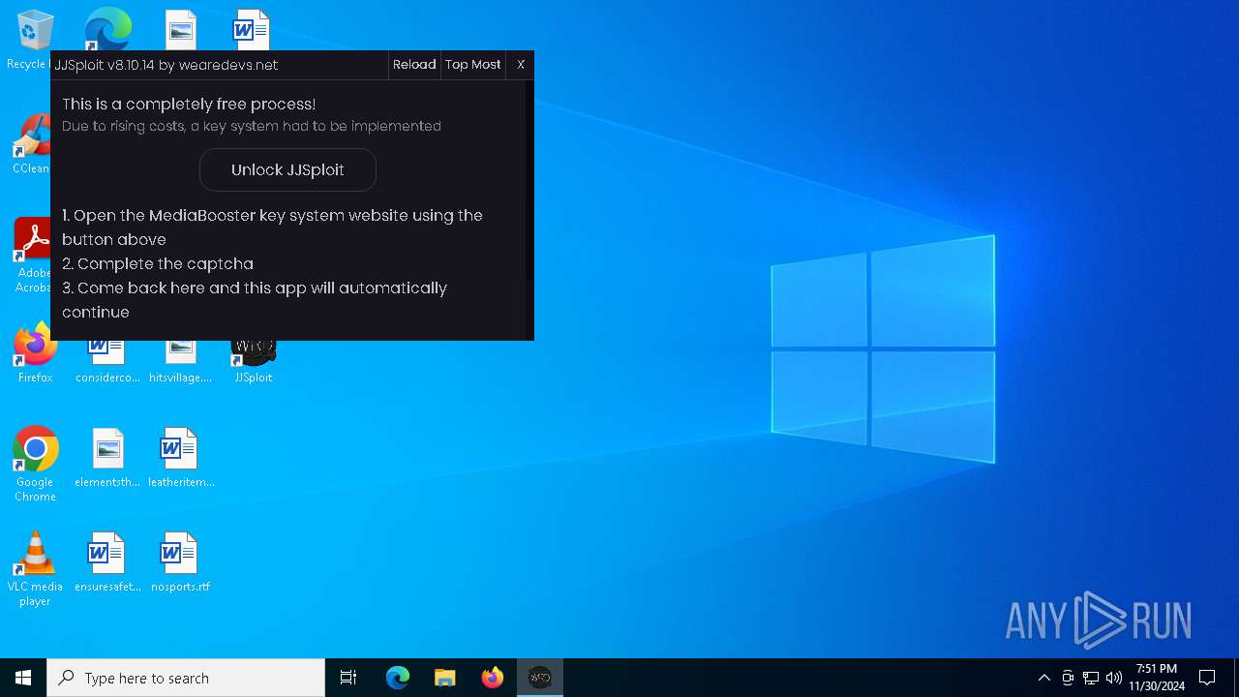Click the 'This is a completely free process!' text
The height and width of the screenshot is (697, 1239).
pyautogui.click(x=189, y=104)
